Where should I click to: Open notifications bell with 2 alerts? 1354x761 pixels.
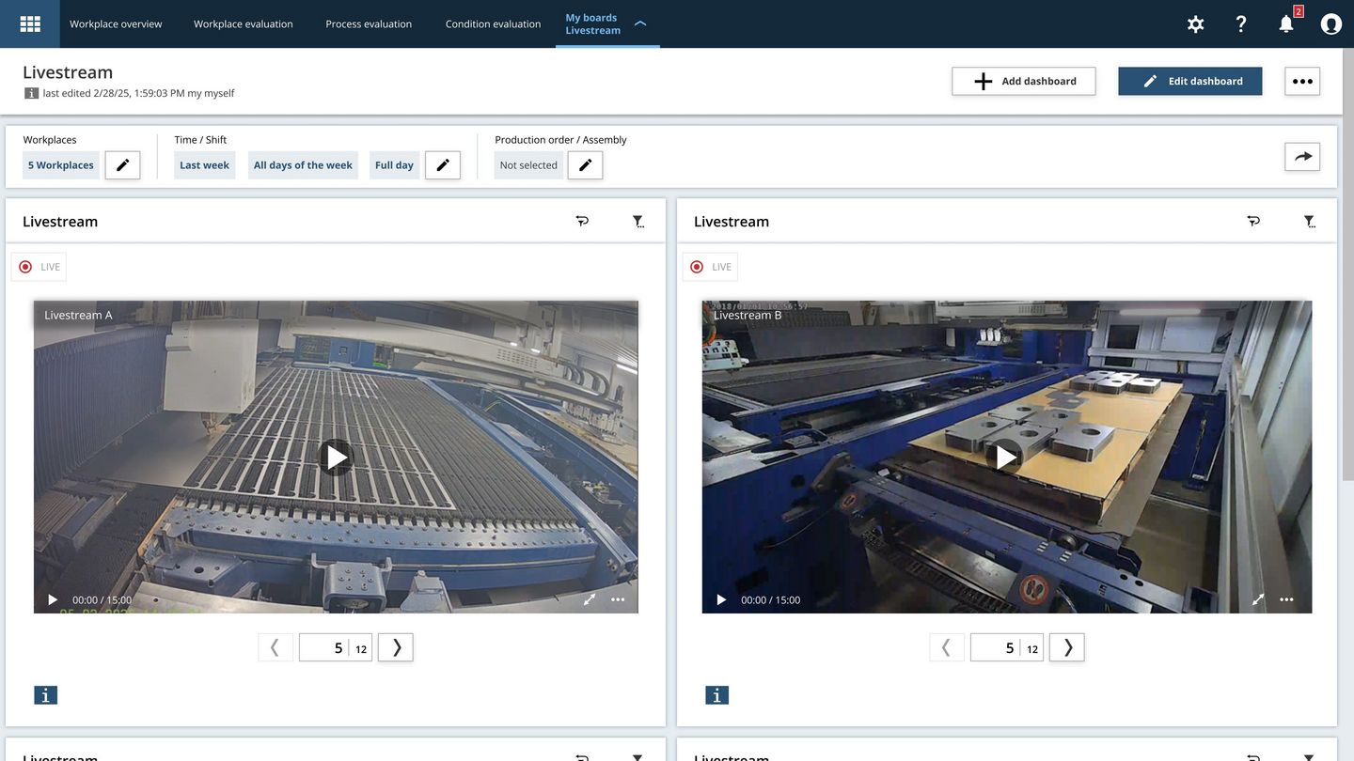(x=1286, y=24)
